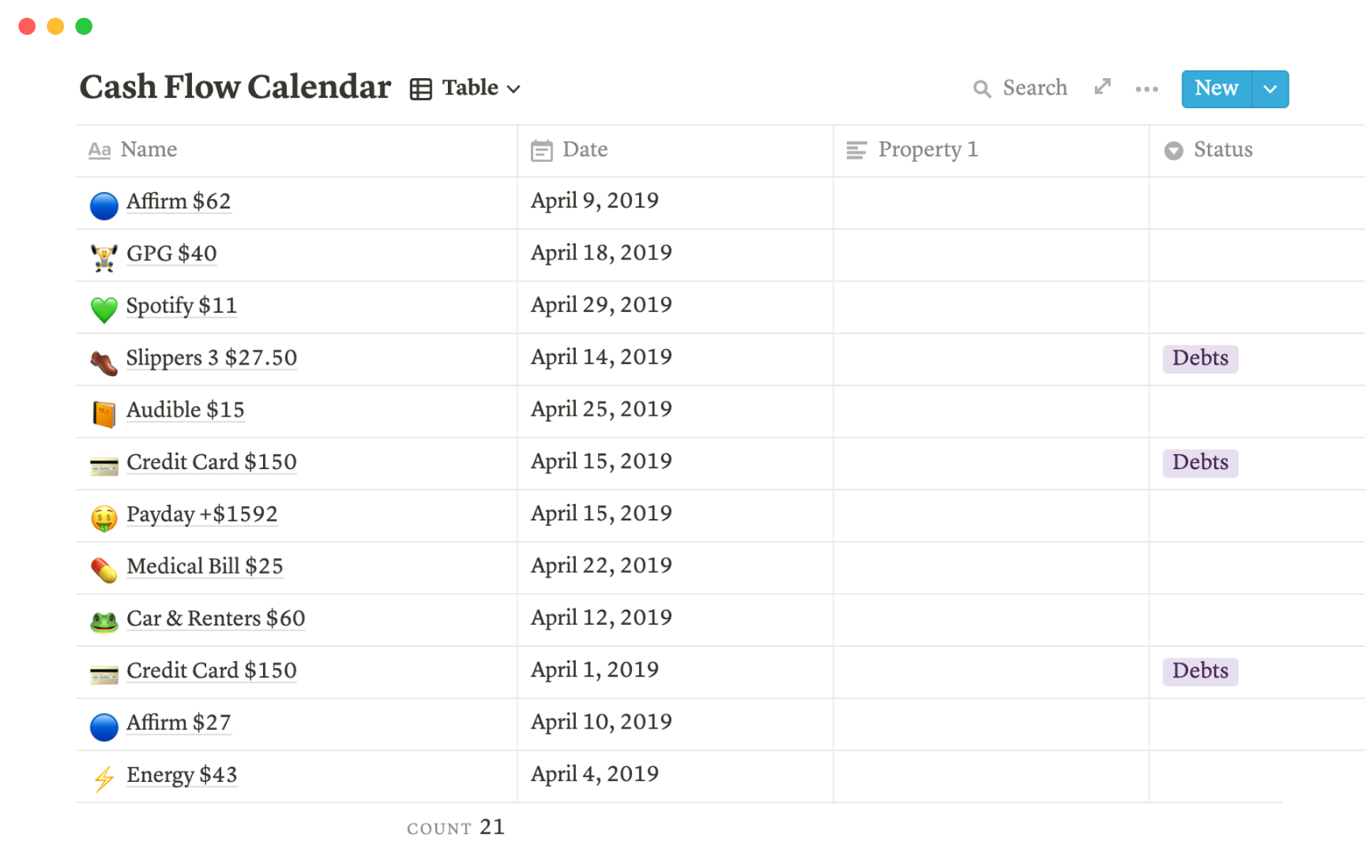The image size is (1365, 853).
Task: Click the pill icon for Medical Bill
Action: point(104,570)
